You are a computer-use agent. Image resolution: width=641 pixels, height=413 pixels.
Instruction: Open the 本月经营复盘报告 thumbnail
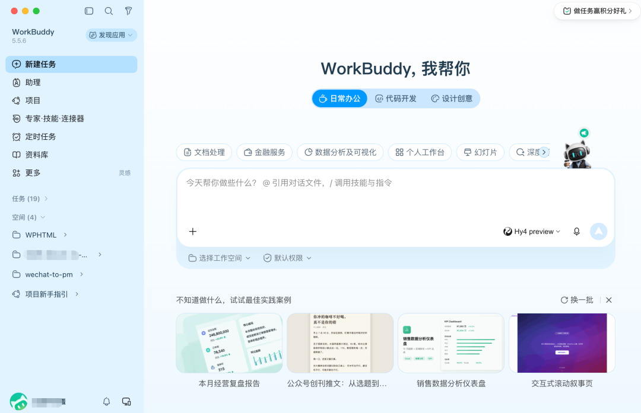pos(229,343)
